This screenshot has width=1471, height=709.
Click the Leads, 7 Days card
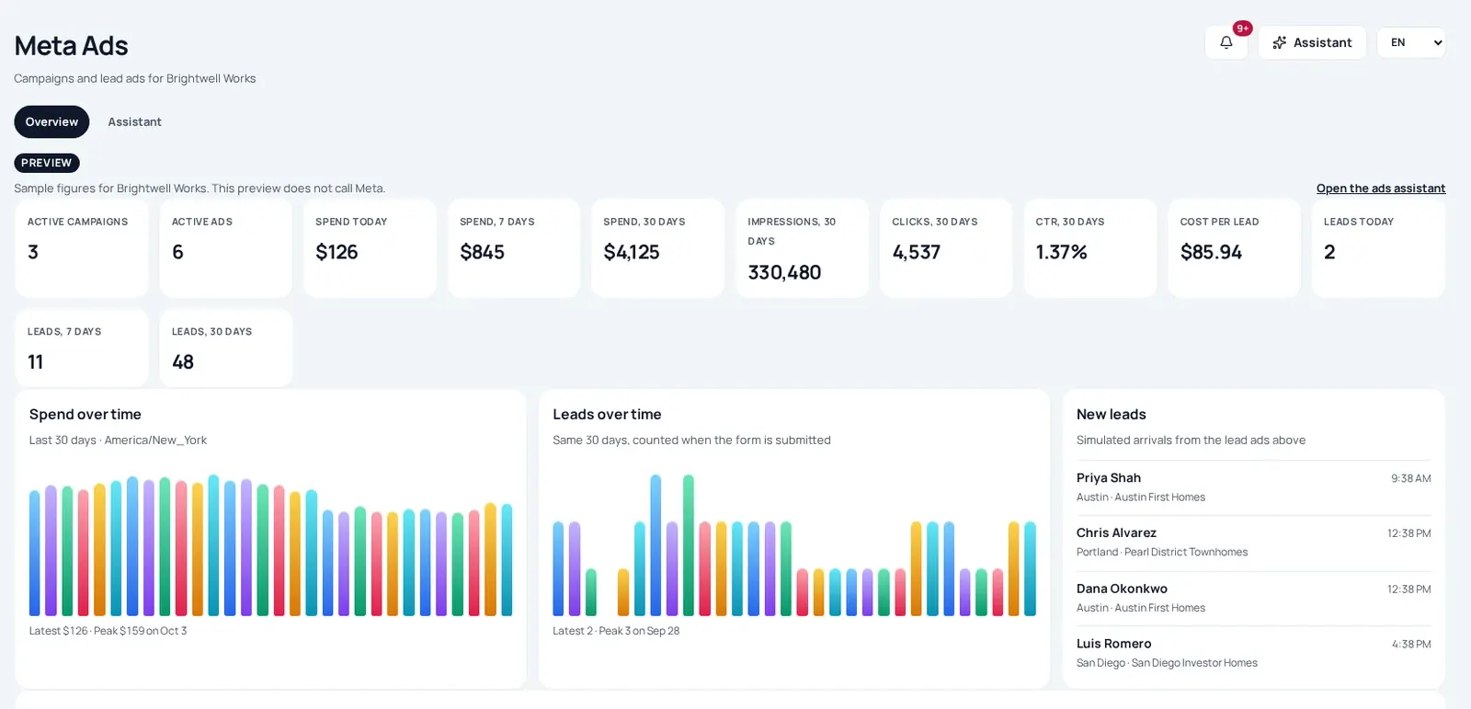(82, 348)
